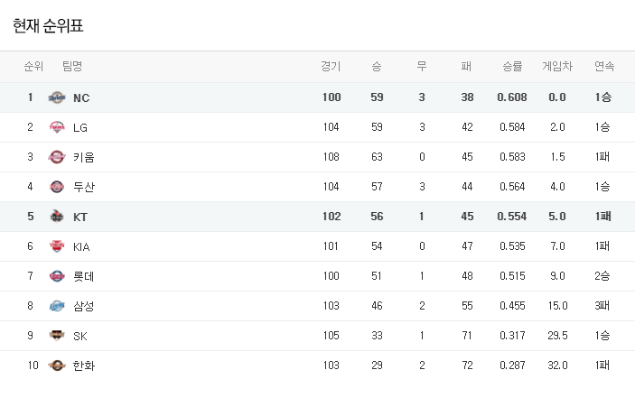
Task: Click the NC team logo icon
Action: (x=57, y=97)
